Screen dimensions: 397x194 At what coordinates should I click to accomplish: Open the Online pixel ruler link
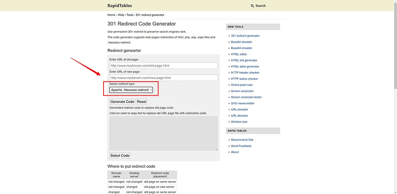[x=242, y=85]
